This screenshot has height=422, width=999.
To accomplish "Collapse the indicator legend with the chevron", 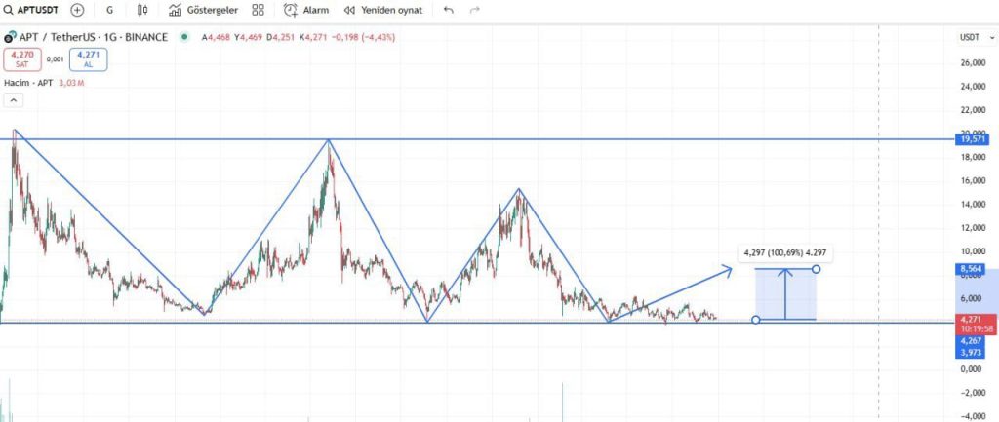I will pos(15,100).
